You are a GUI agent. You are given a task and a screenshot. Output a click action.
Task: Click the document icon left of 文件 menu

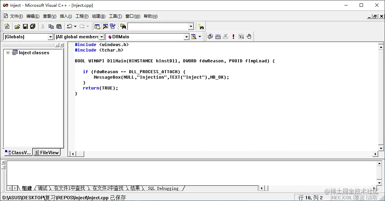(x=6, y=16)
